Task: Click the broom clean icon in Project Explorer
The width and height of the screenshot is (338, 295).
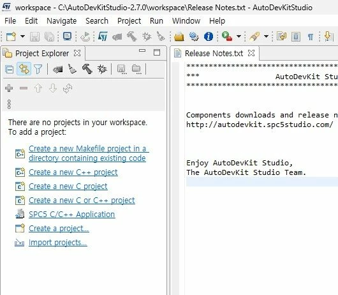Action: pos(72,69)
